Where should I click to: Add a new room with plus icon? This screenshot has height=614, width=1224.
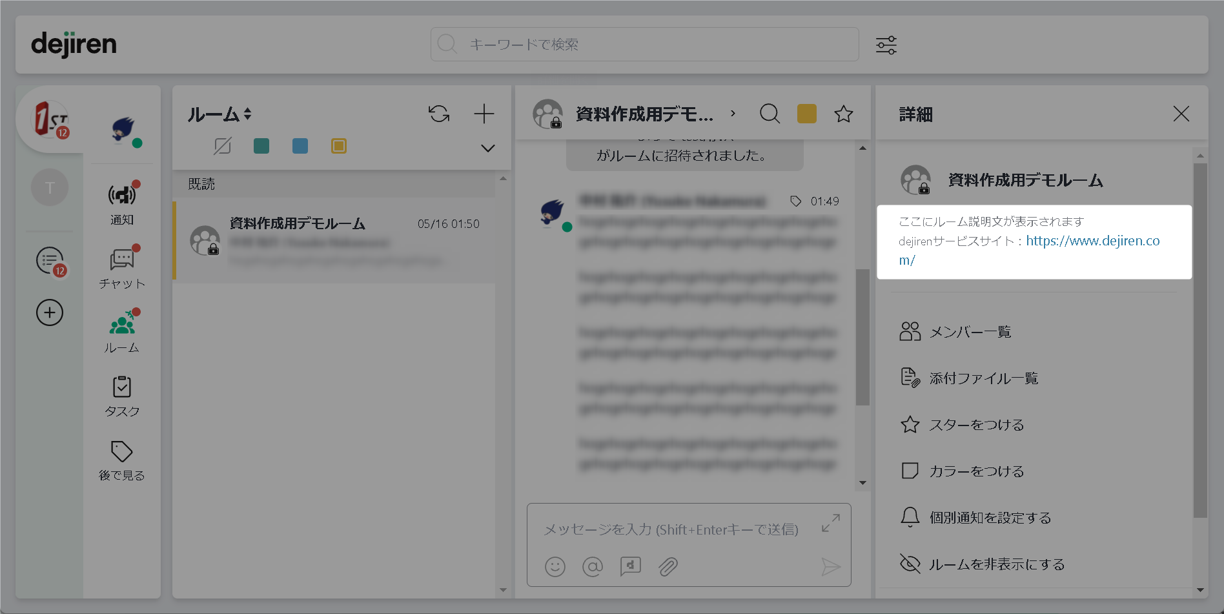484,114
